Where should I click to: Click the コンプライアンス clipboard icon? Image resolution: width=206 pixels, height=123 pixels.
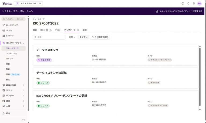4,43
